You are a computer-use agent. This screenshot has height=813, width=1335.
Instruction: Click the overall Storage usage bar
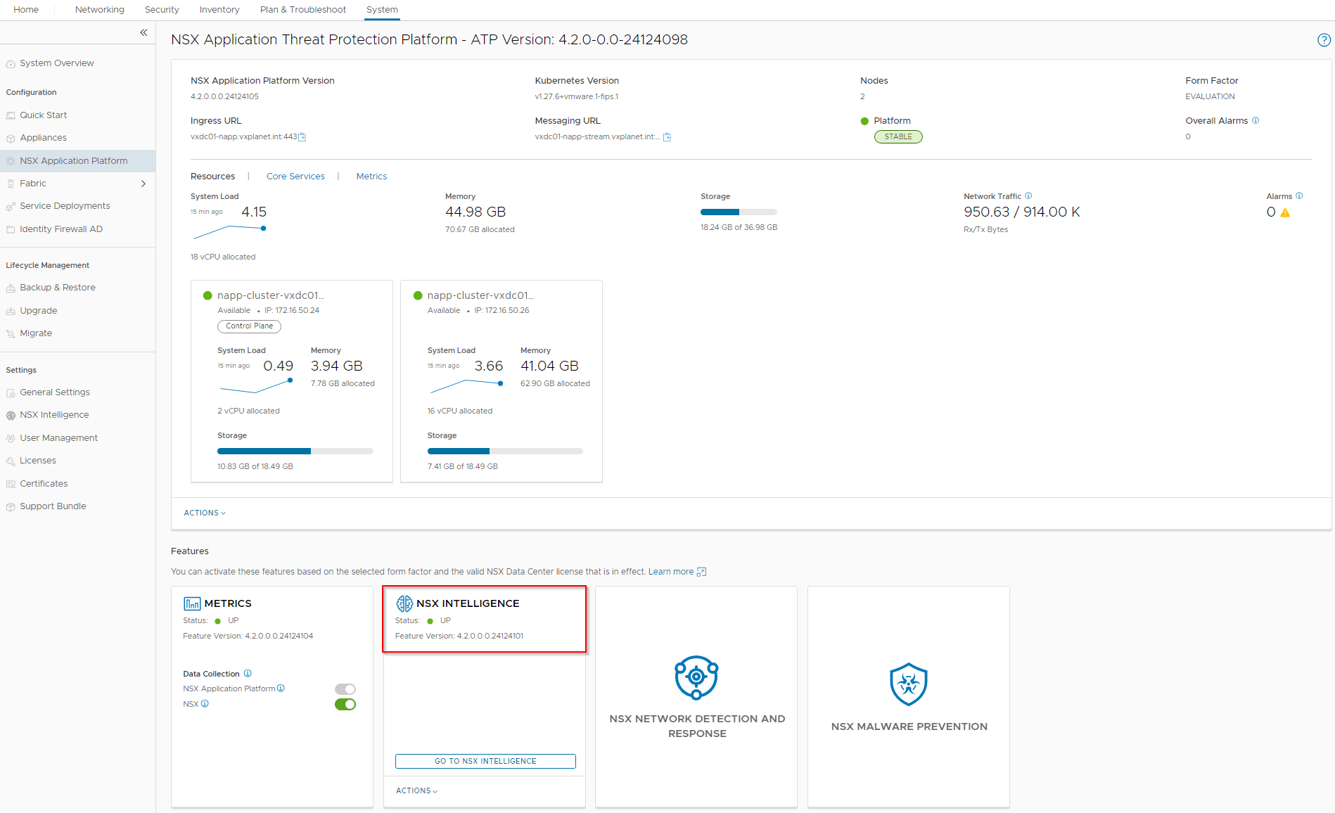[739, 212]
